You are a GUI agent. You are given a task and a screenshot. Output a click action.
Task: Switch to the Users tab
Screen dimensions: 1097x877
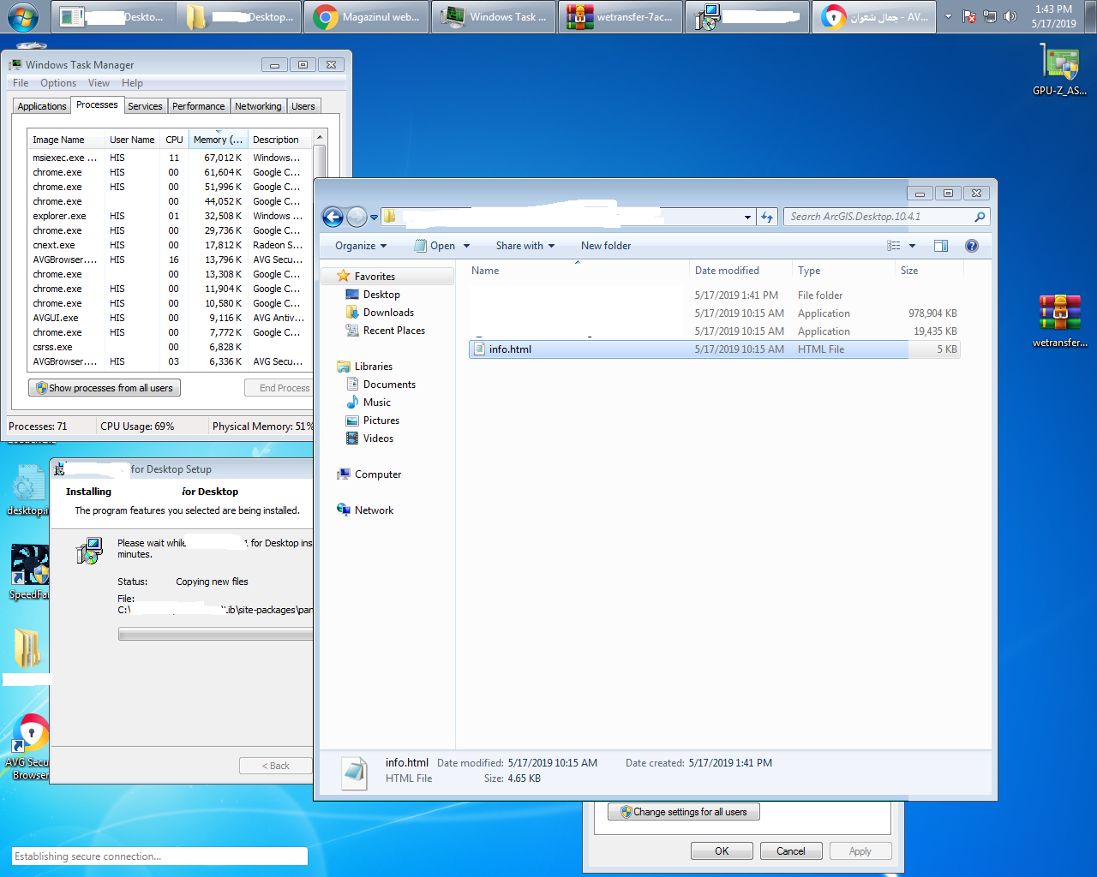[x=303, y=106]
